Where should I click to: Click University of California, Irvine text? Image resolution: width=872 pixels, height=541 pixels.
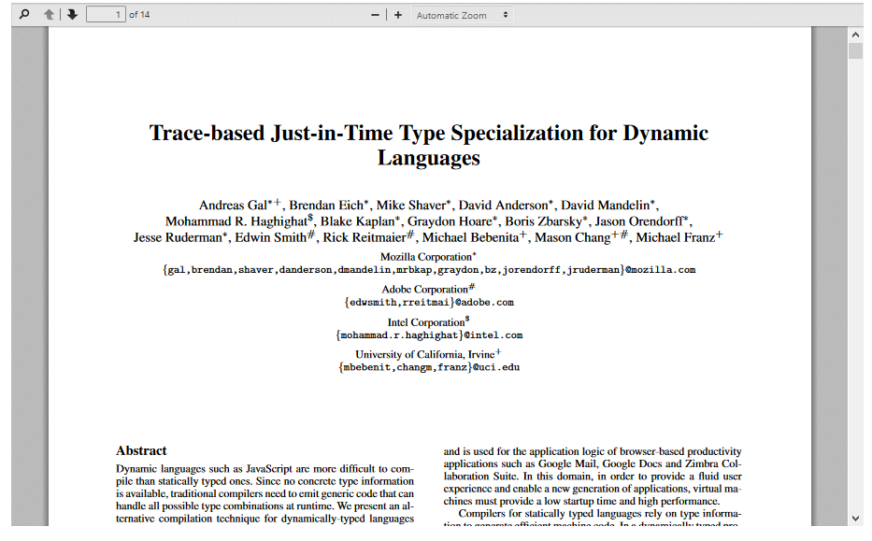tap(424, 355)
